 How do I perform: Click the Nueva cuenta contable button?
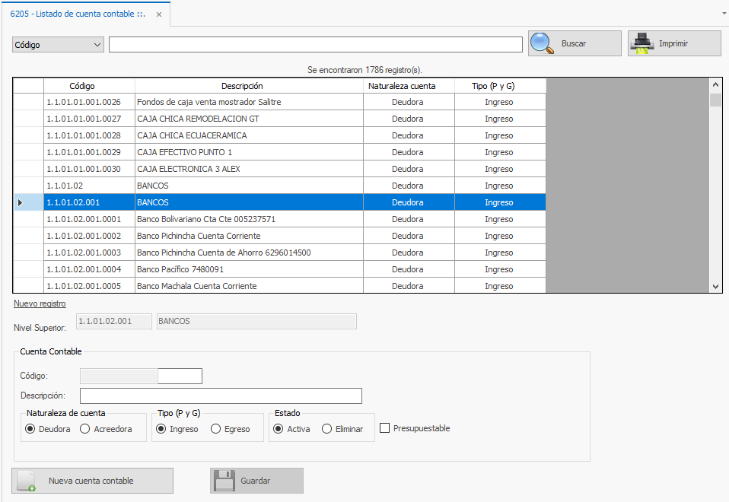93,481
